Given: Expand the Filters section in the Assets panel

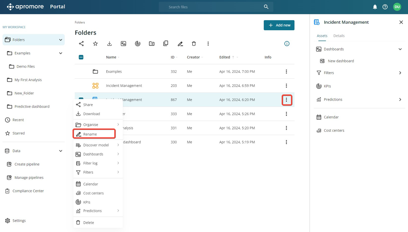Looking at the screenshot, I should [x=400, y=73].
